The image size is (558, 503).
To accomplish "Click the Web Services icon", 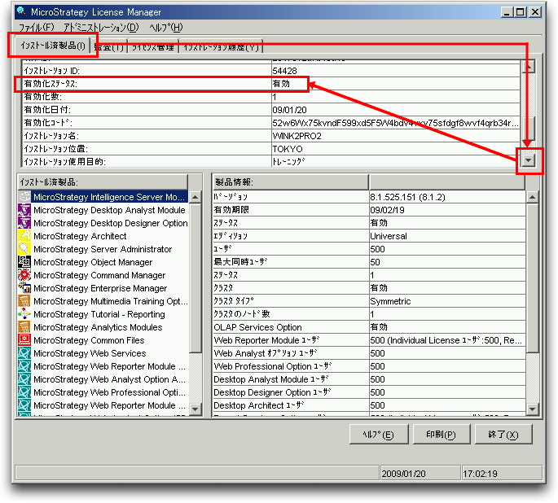I will point(24,353).
